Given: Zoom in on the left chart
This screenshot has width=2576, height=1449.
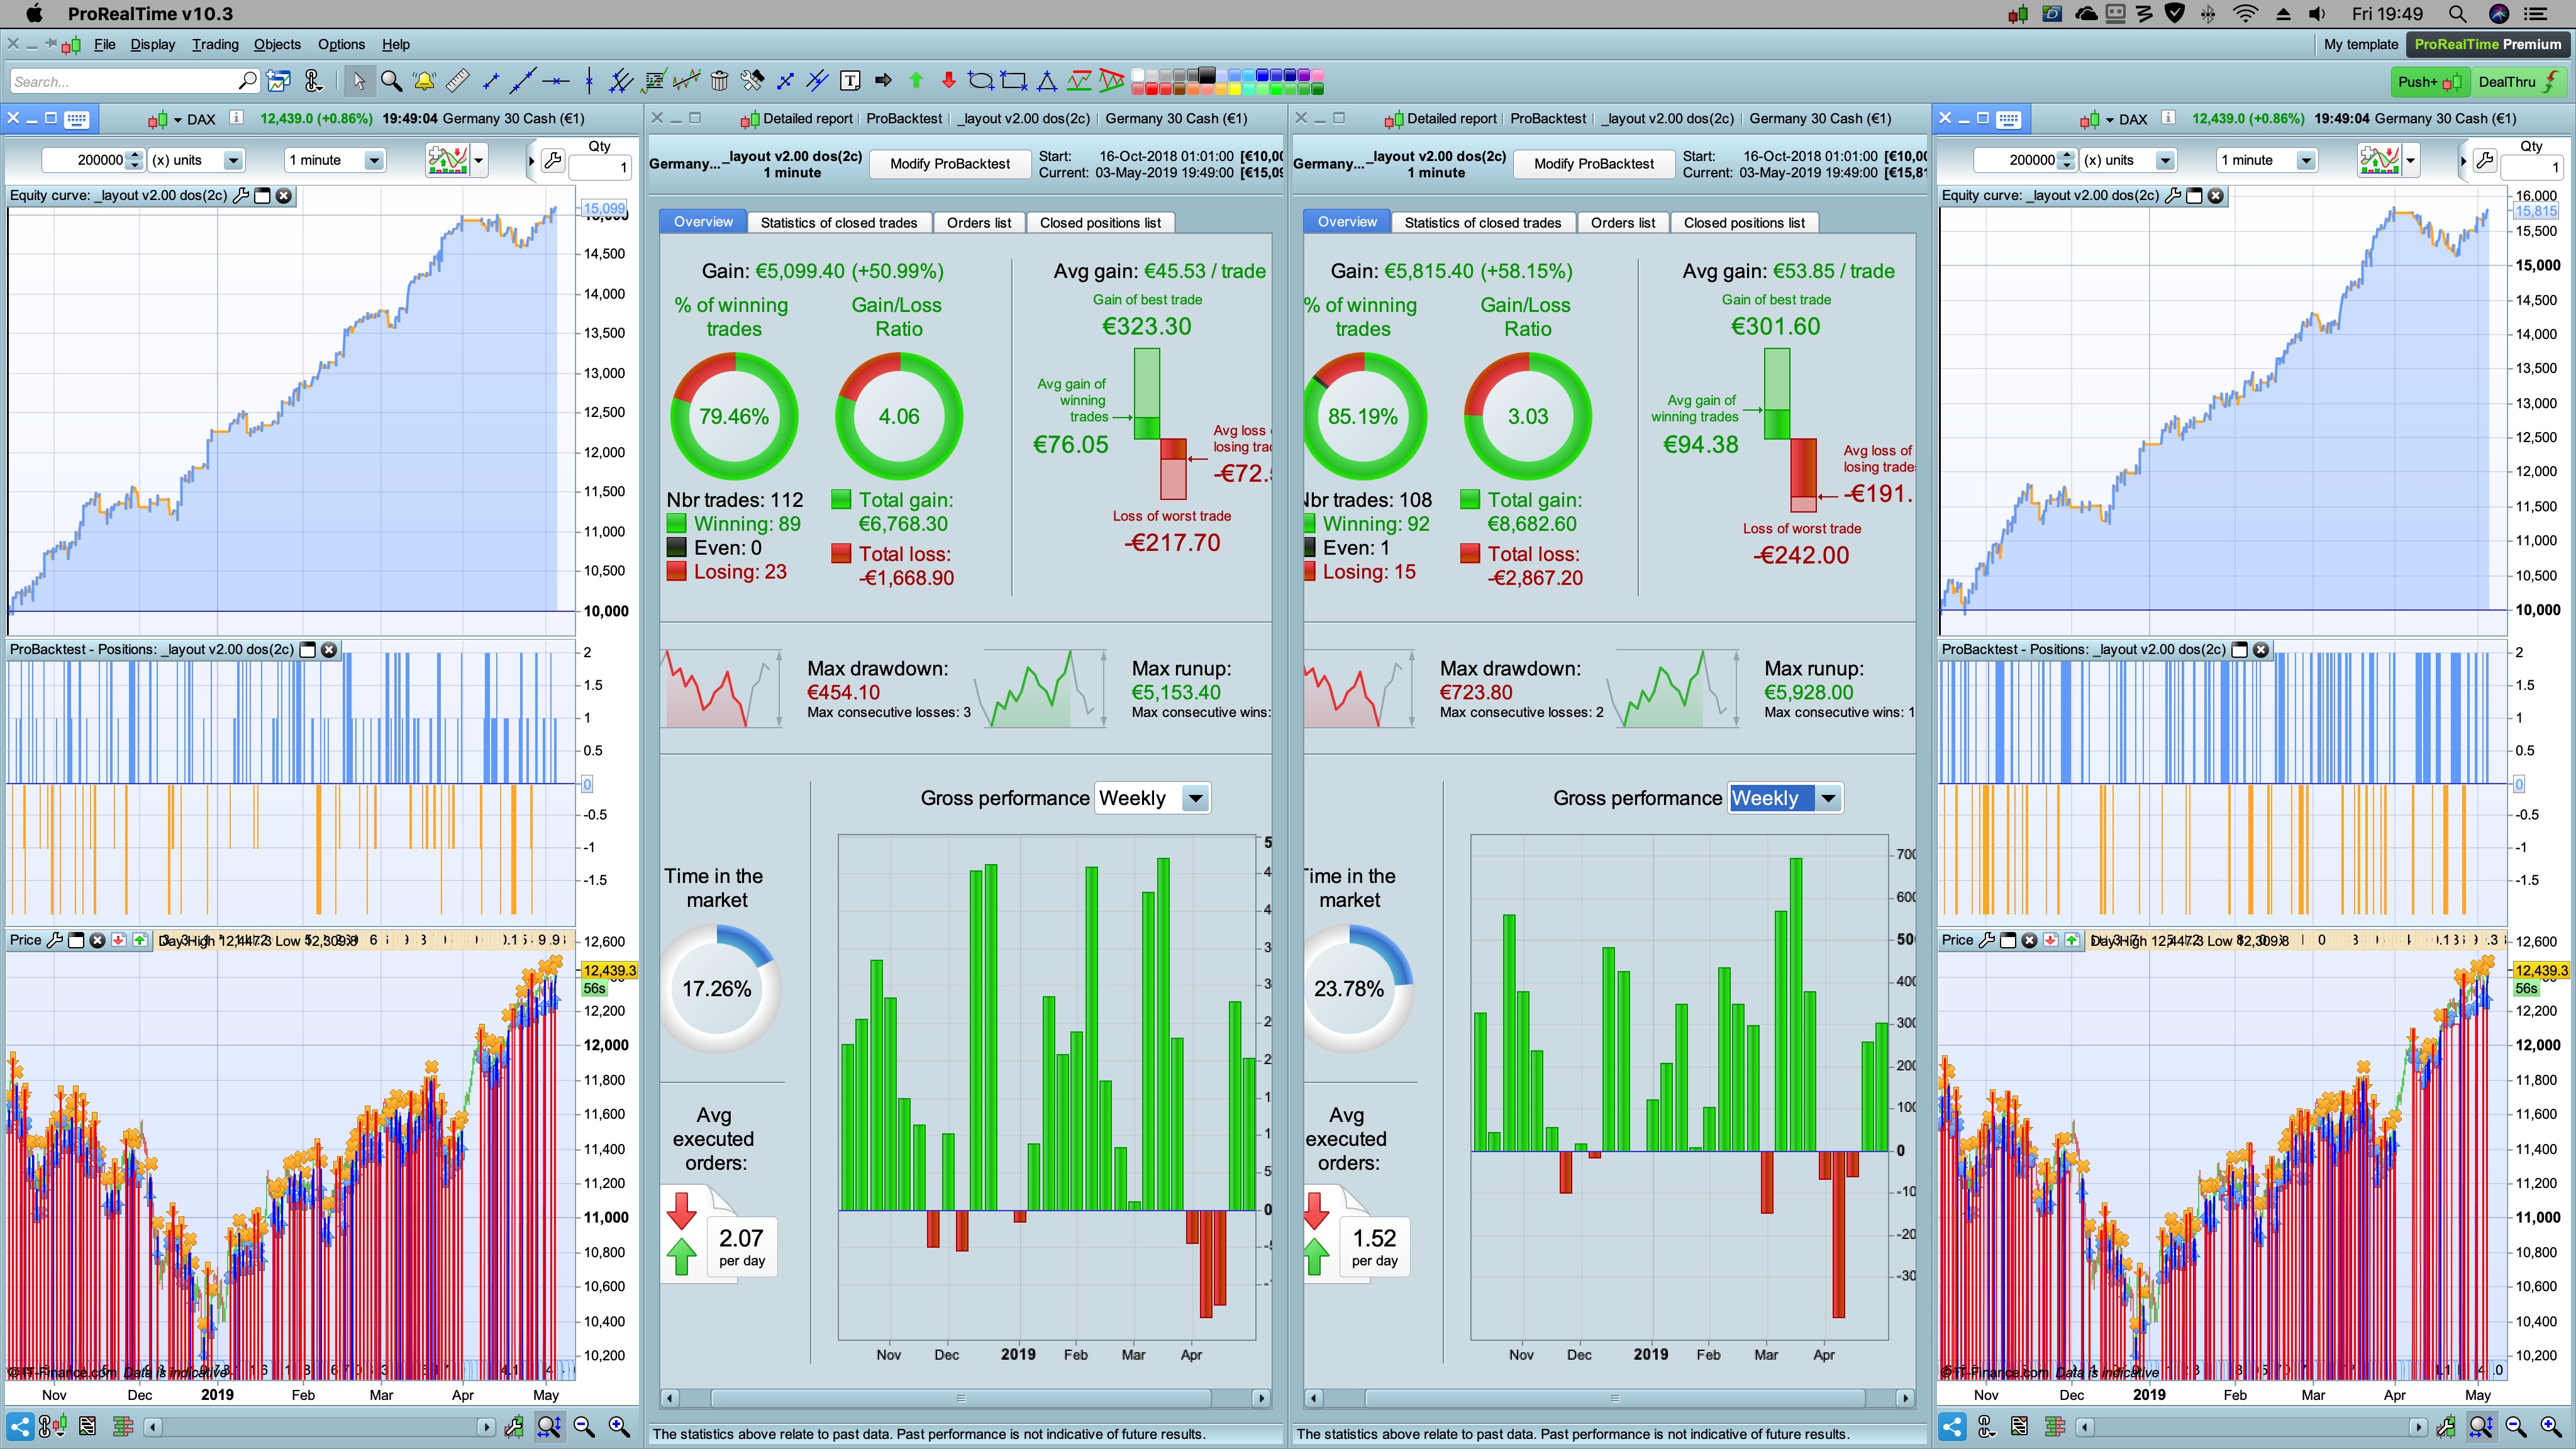Looking at the screenshot, I should [619, 1427].
